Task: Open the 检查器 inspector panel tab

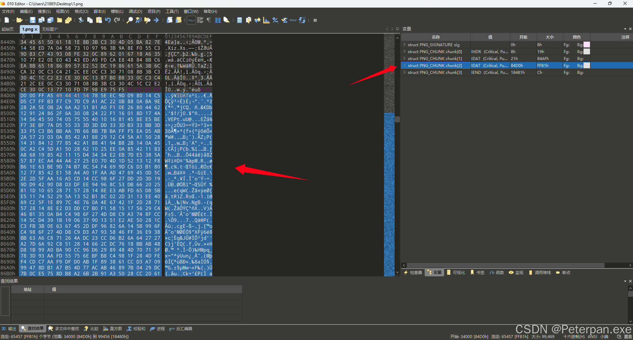Action: [x=413, y=272]
